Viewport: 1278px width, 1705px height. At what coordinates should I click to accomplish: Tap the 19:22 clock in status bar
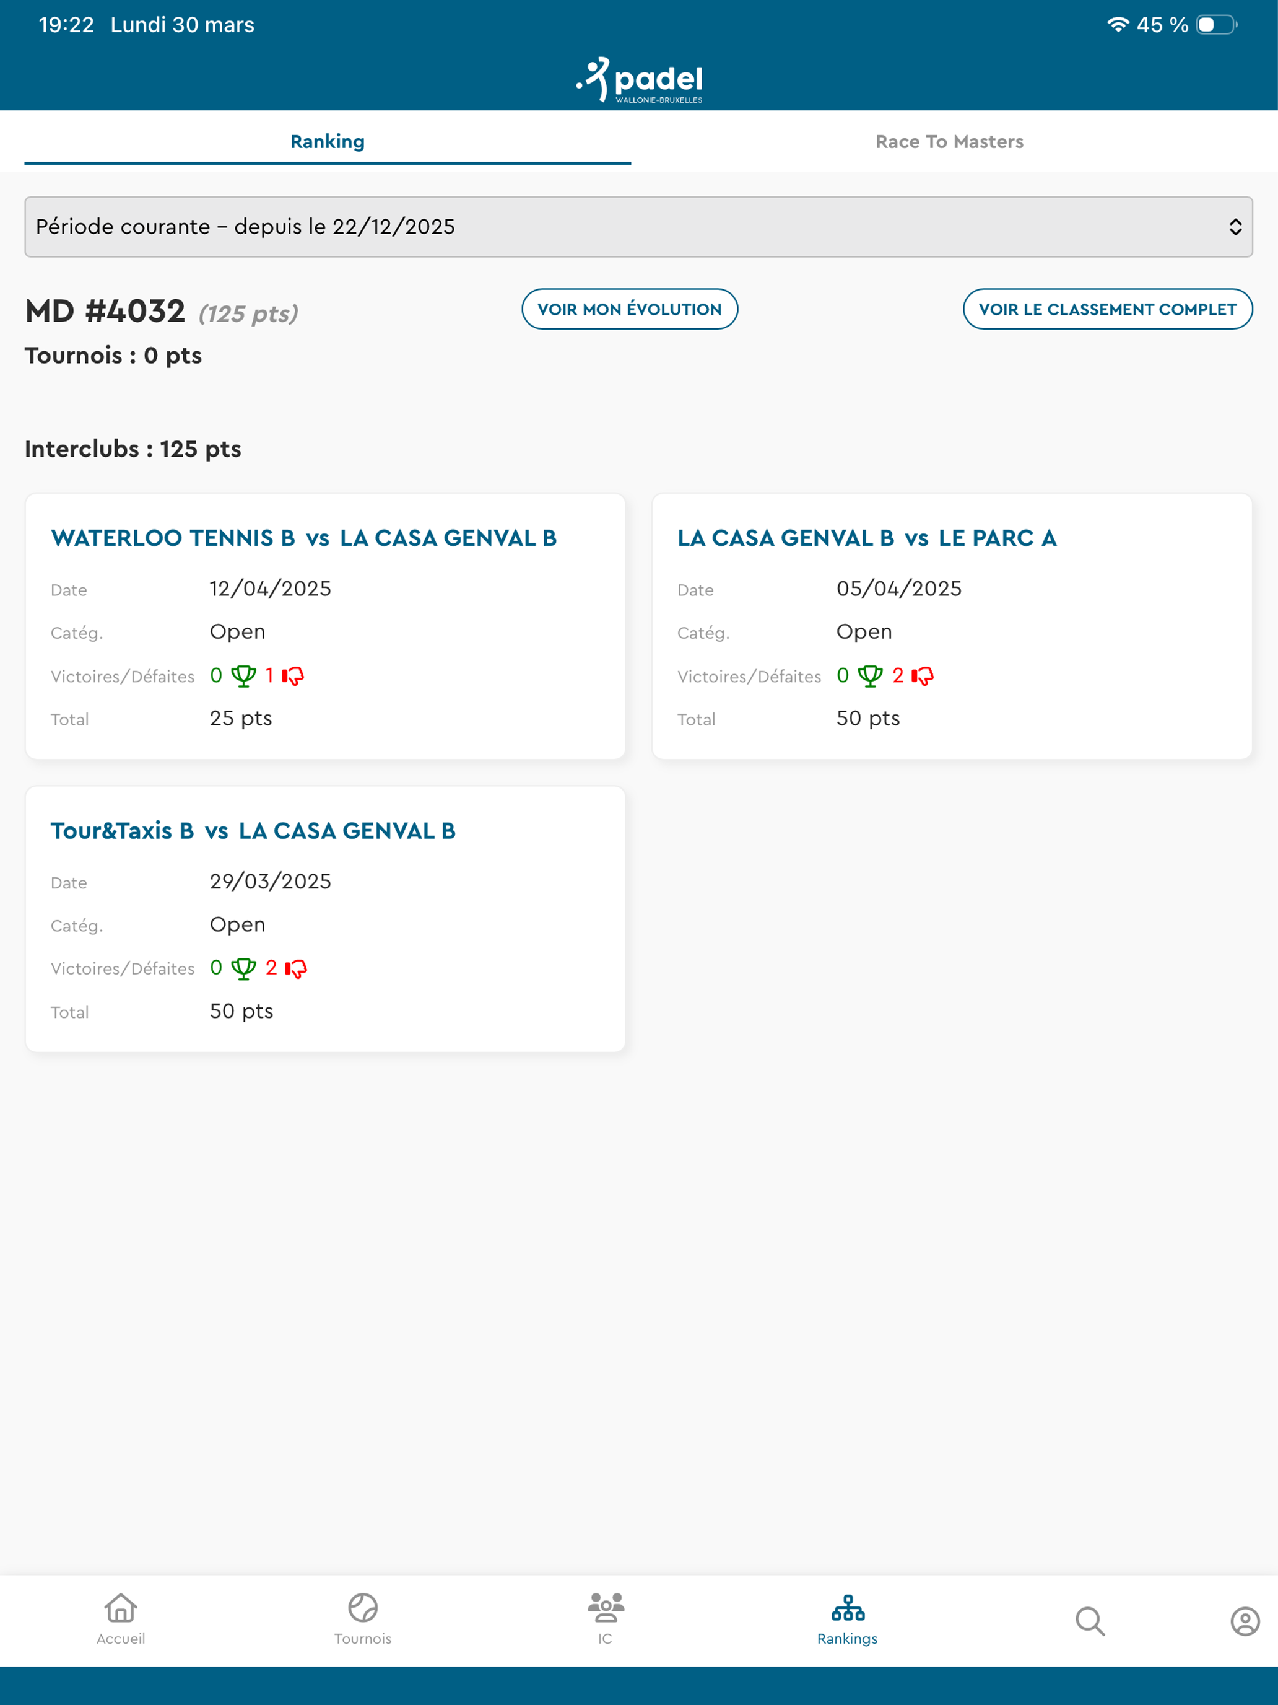tap(66, 25)
